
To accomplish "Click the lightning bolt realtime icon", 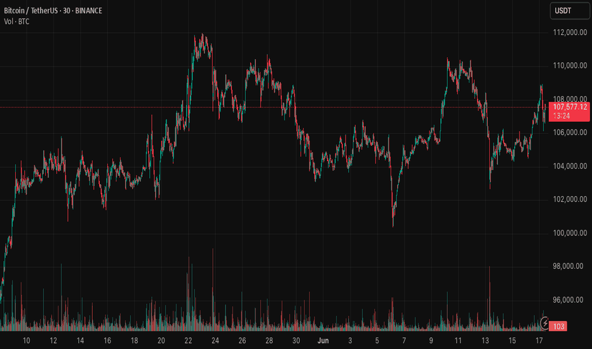I will (x=545, y=324).
